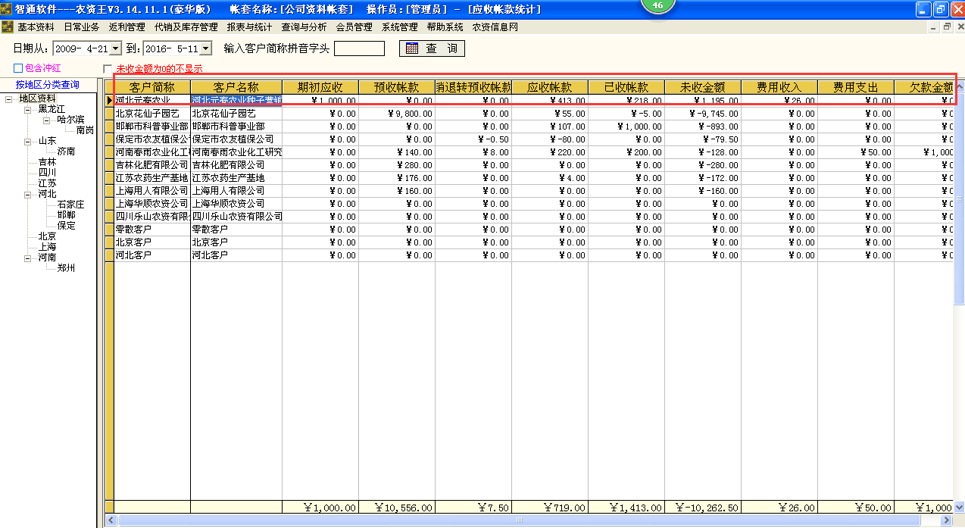
Task: Select the 上海用人有限公司 short name cell
Action: coord(152,191)
